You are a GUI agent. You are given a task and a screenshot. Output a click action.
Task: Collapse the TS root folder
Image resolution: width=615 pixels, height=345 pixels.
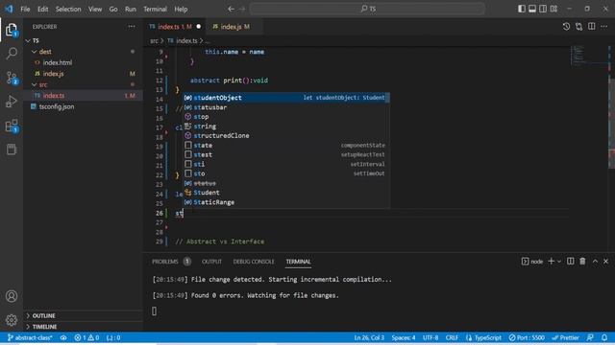(x=84, y=40)
